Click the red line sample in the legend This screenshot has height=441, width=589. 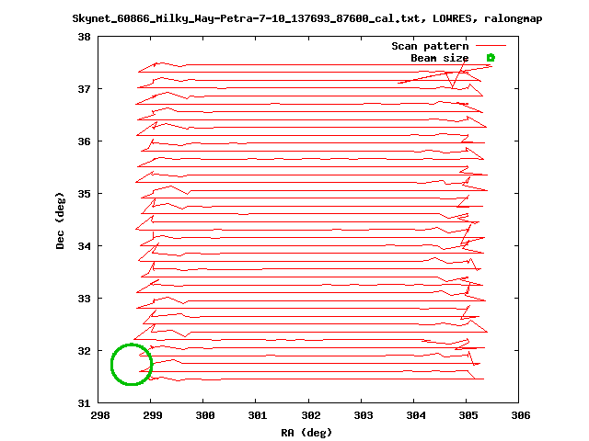[x=491, y=45]
